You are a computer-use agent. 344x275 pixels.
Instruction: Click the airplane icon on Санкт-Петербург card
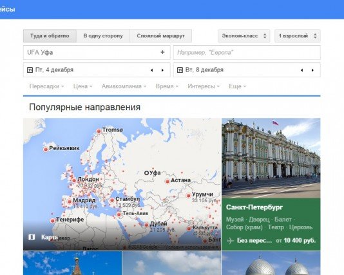click(230, 241)
